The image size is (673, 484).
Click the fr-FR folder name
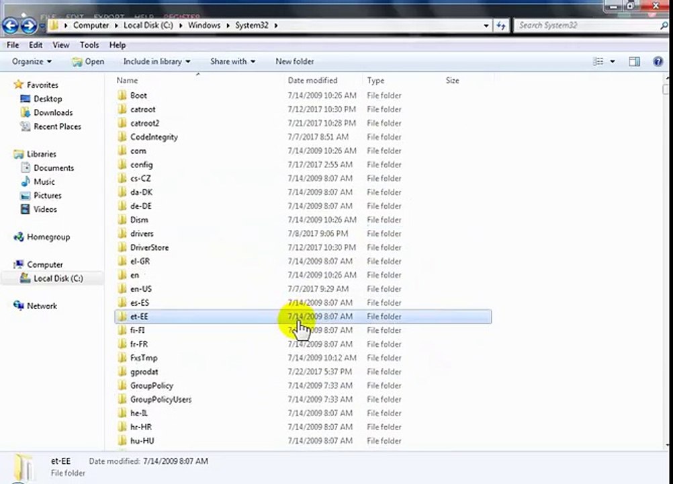click(x=139, y=344)
